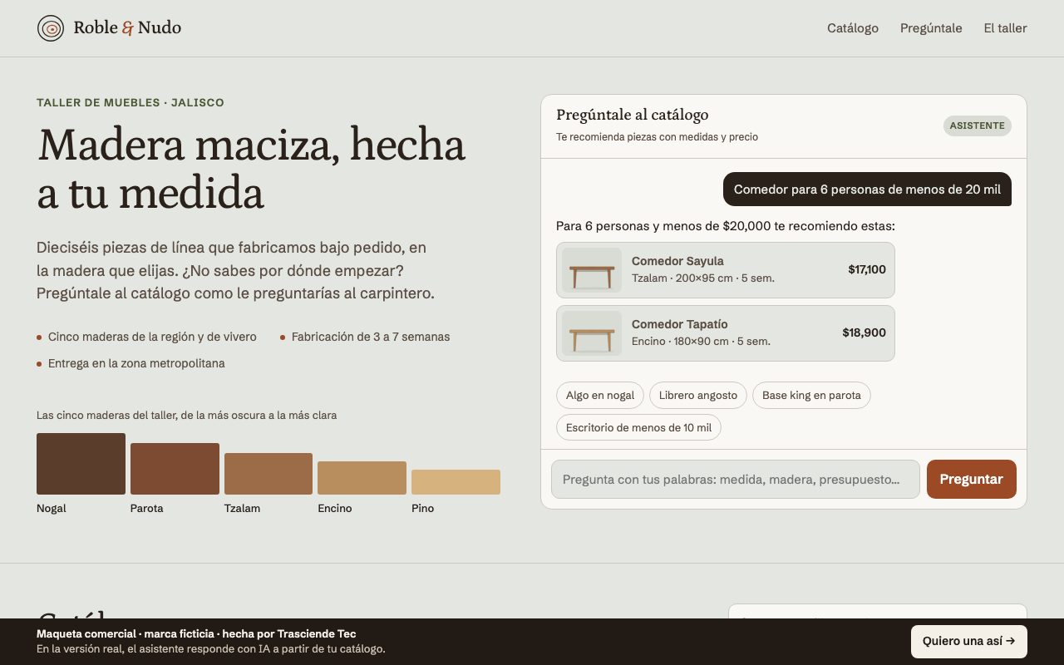Click the $17,100 price
This screenshot has width=1064, height=665.
[867, 269]
